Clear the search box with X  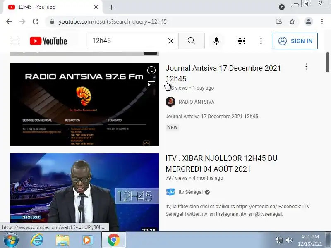pos(171,41)
